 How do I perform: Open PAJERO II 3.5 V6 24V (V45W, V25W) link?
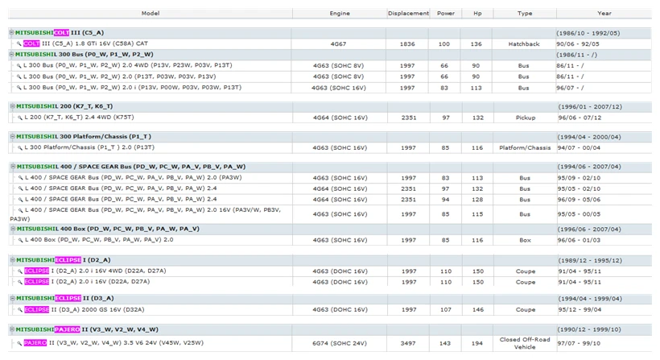(113, 343)
